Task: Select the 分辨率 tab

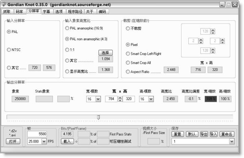Action: (34, 11)
